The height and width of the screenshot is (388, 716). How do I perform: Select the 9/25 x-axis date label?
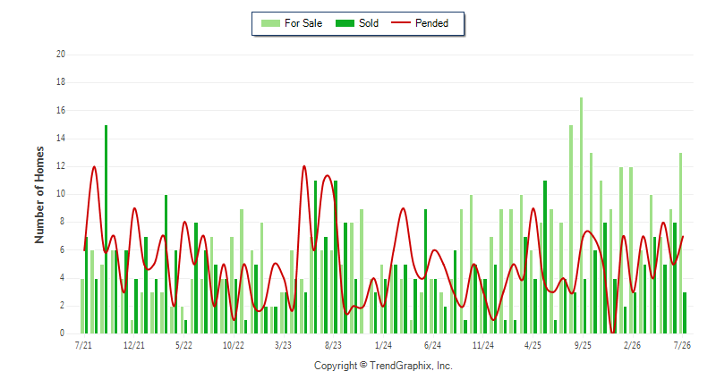[583, 345]
